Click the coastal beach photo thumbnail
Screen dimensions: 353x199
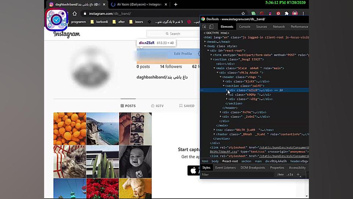click(103, 129)
